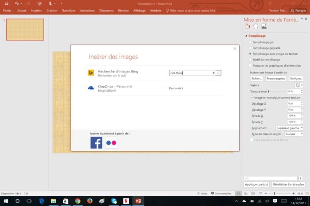Expand the Texture picker dropdown
The height and width of the screenshot is (206, 310).
pyautogui.click(x=299, y=85)
